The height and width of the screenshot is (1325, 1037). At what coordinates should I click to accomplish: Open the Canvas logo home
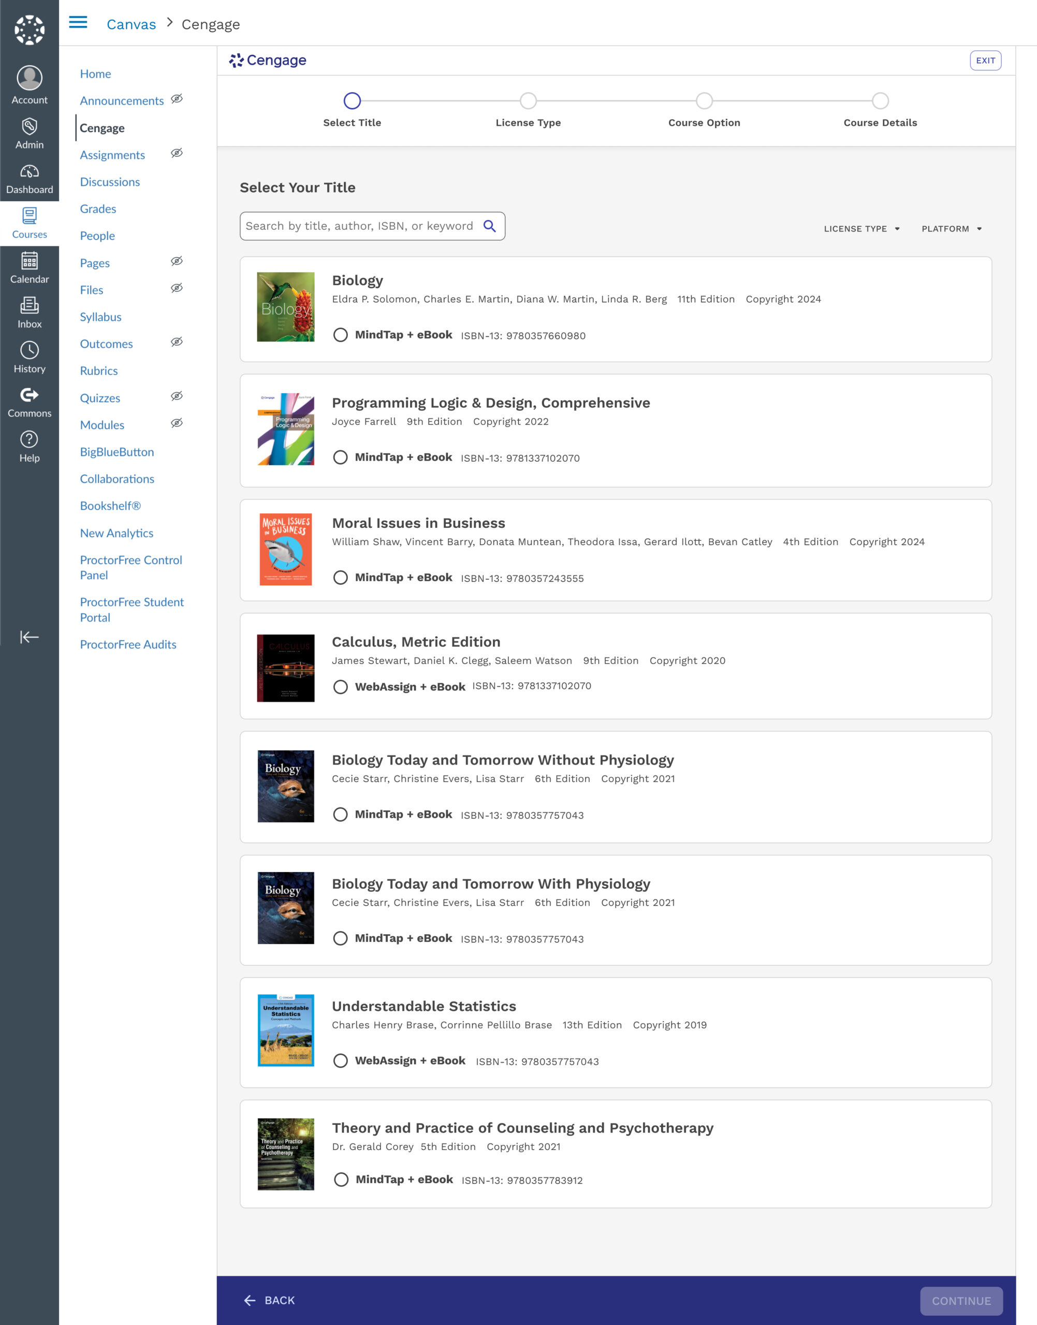(x=29, y=30)
